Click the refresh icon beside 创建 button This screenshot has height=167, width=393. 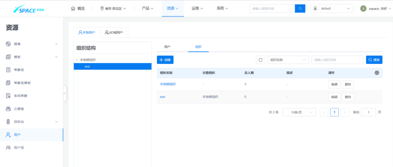click(x=261, y=60)
